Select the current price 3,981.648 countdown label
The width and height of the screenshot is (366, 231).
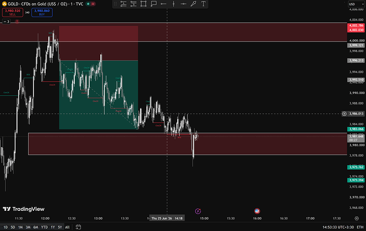tap(356, 138)
